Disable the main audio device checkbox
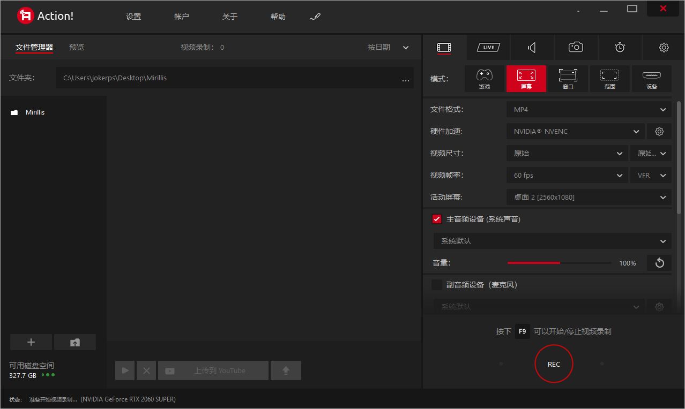Viewport: 685px width, 409px height. point(437,219)
